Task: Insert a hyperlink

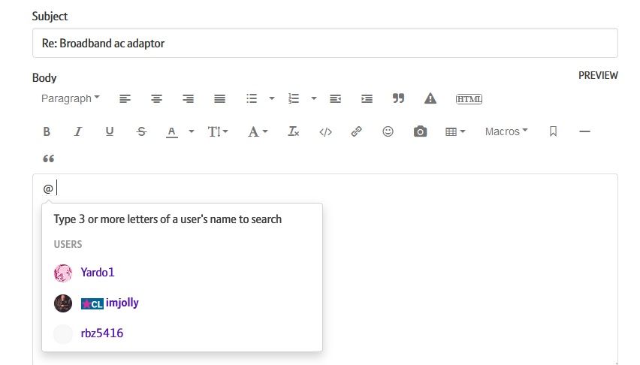Action: point(357,131)
